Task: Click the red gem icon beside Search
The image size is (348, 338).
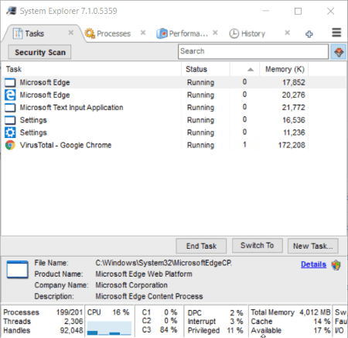Action: [x=339, y=52]
